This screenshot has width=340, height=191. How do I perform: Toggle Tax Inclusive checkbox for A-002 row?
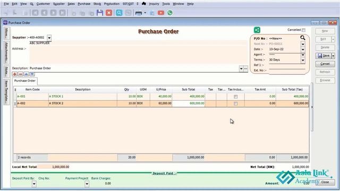[236, 103]
